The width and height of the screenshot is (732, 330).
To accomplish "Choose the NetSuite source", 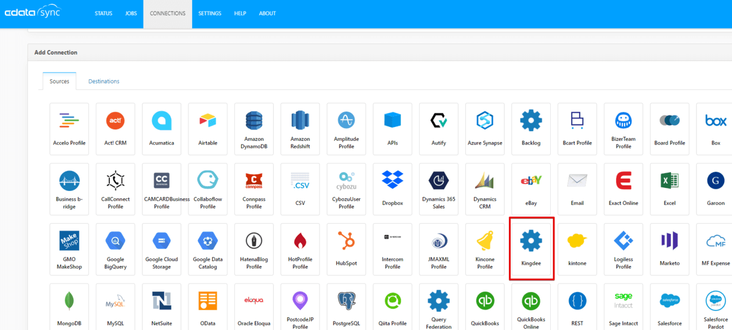I will pos(162,307).
